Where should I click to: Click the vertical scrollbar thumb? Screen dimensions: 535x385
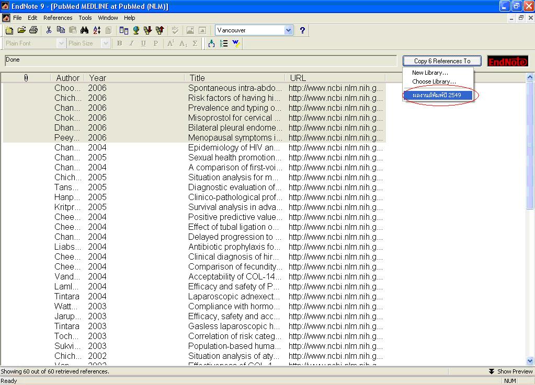coord(530,145)
